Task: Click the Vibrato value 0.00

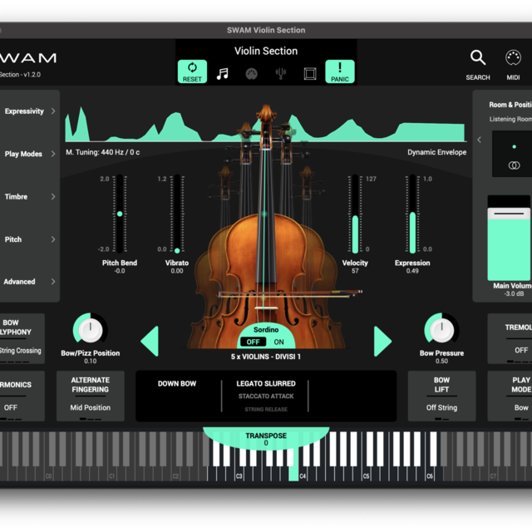Action: [x=177, y=271]
